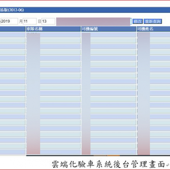Select the first row's 車隊名稱 cell

pyautogui.click(x=53, y=35)
